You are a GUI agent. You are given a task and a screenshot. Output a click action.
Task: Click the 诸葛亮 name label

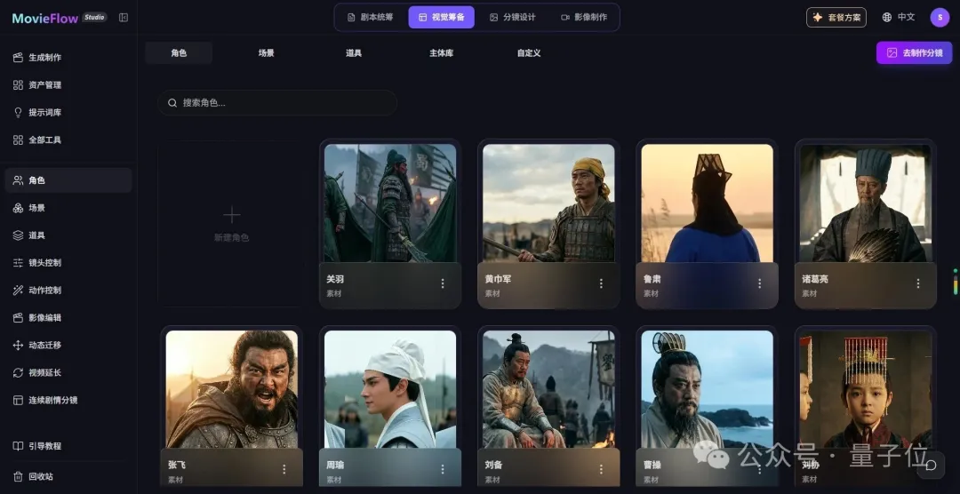tap(815, 279)
